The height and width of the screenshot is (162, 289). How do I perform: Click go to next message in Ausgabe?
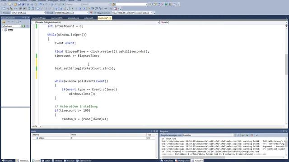pos(247,135)
